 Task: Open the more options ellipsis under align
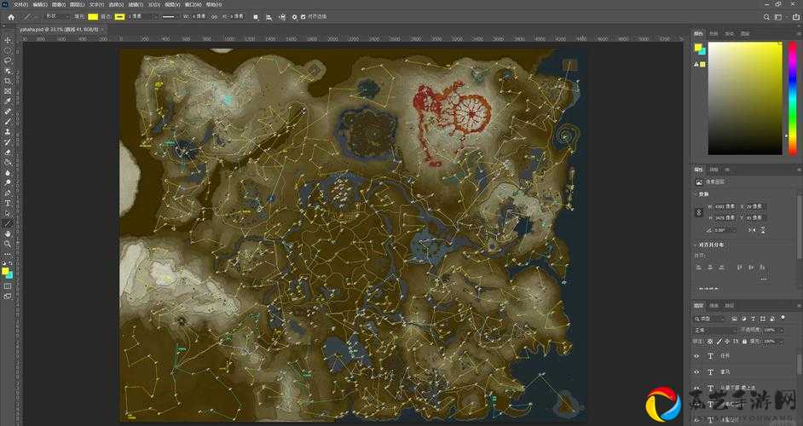click(x=764, y=279)
